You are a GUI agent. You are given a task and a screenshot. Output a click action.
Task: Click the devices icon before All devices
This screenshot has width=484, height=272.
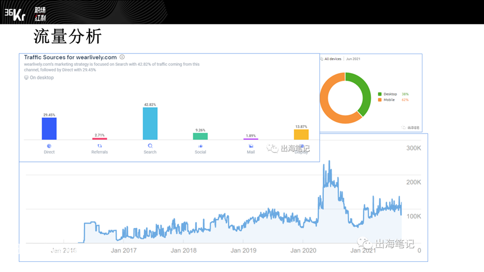(x=322, y=59)
